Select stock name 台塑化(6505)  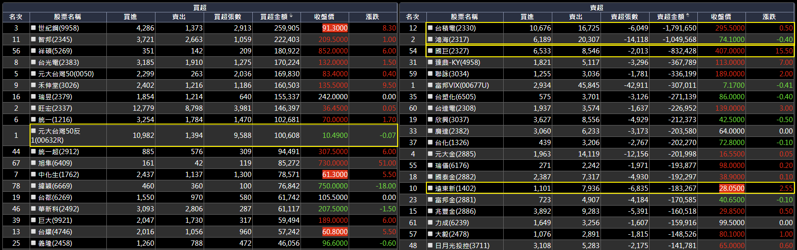pos(455,97)
